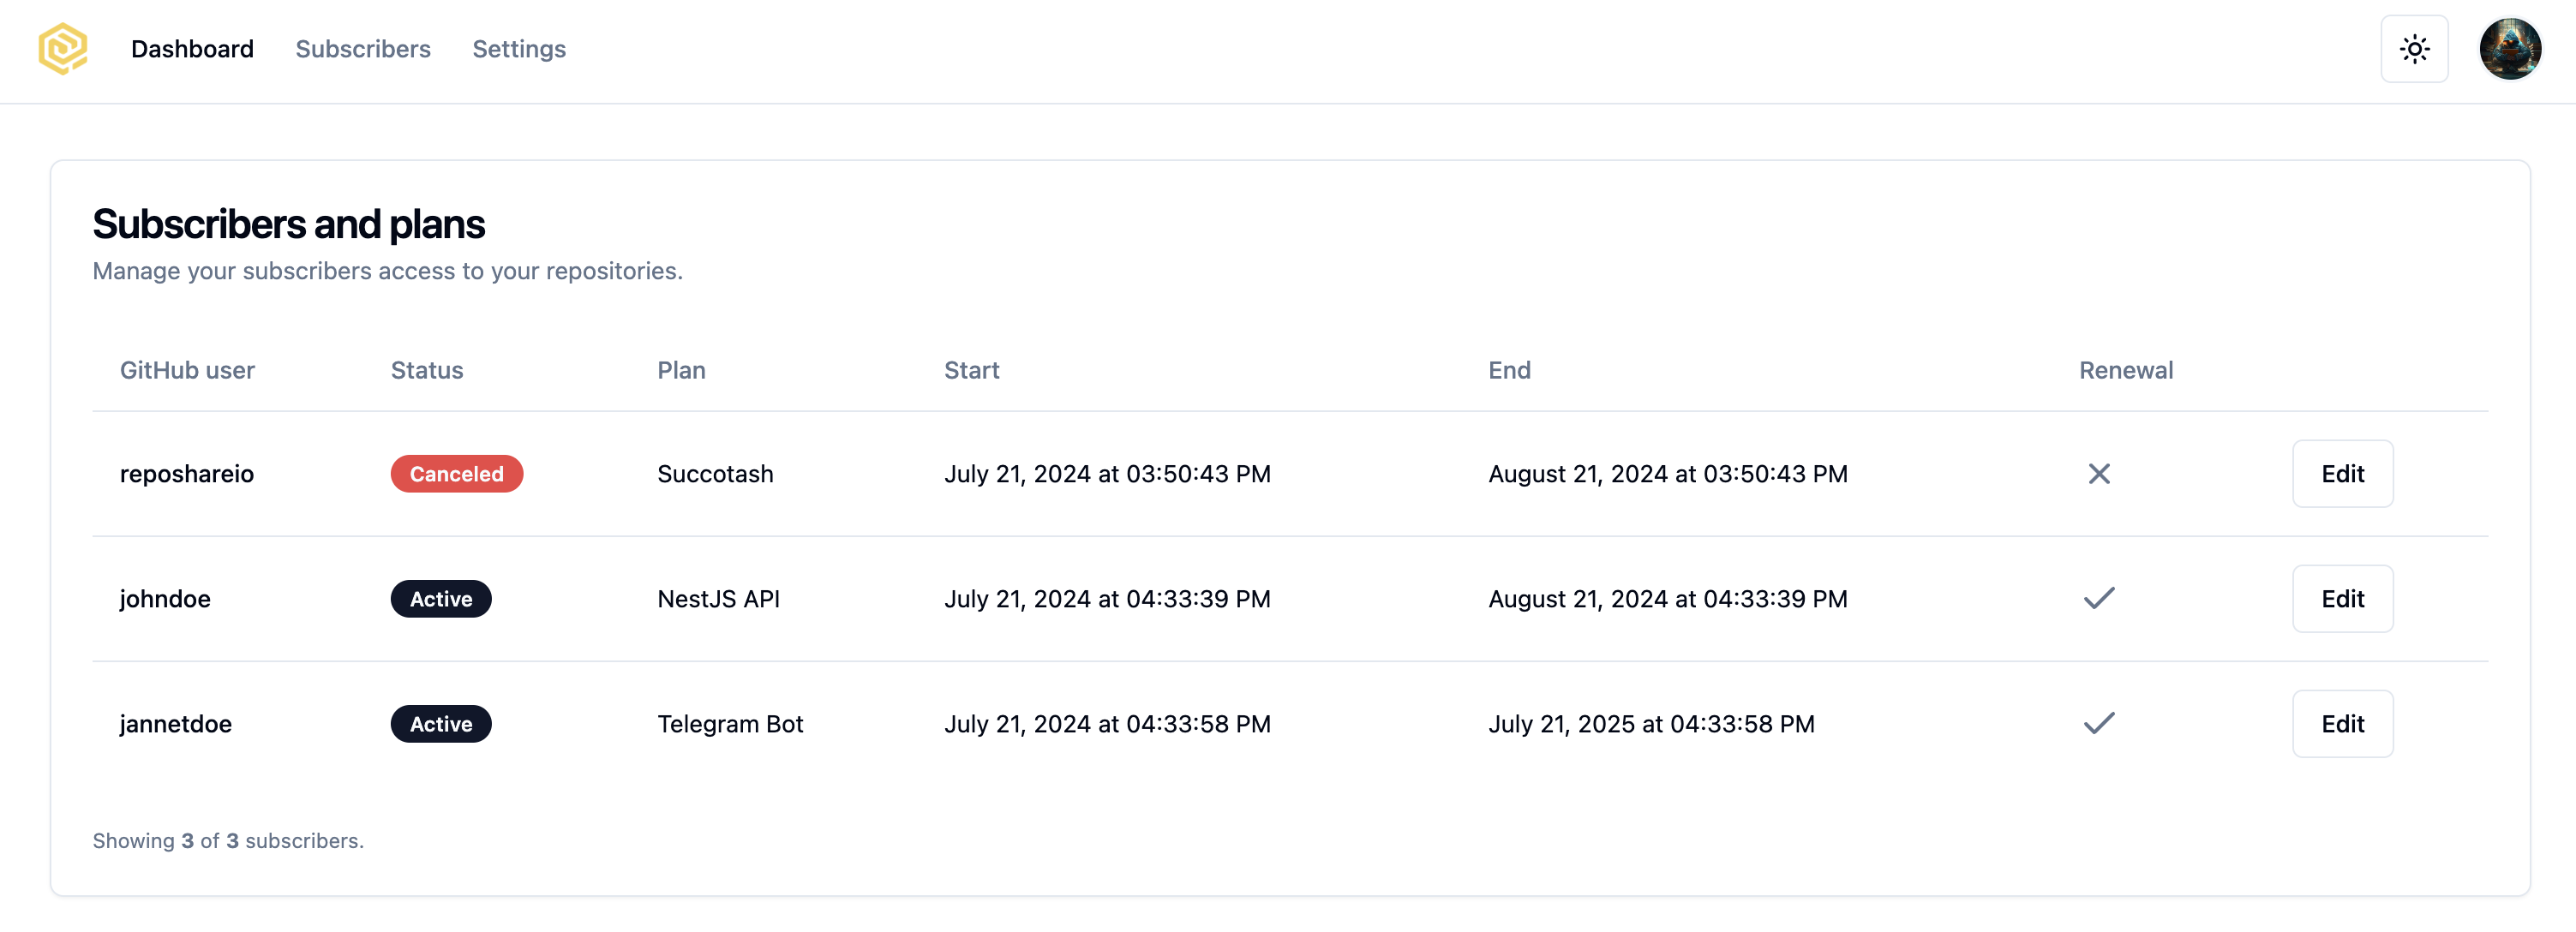This screenshot has width=2576, height=932.
Task: Click the Active badge for johndoe
Action: pos(441,599)
